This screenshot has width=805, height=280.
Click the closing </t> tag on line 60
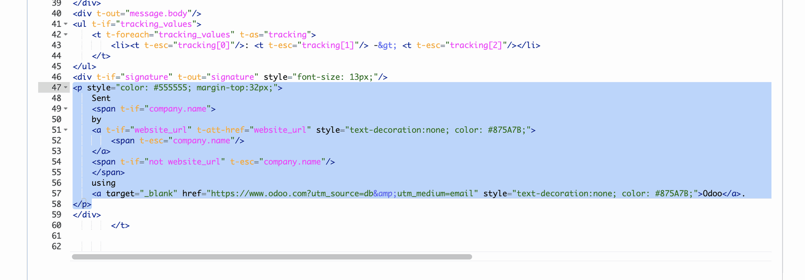120,225
